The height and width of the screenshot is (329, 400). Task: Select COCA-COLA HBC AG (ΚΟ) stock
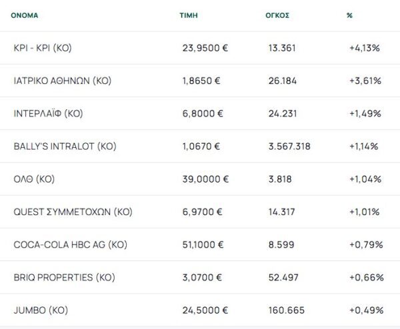point(70,244)
